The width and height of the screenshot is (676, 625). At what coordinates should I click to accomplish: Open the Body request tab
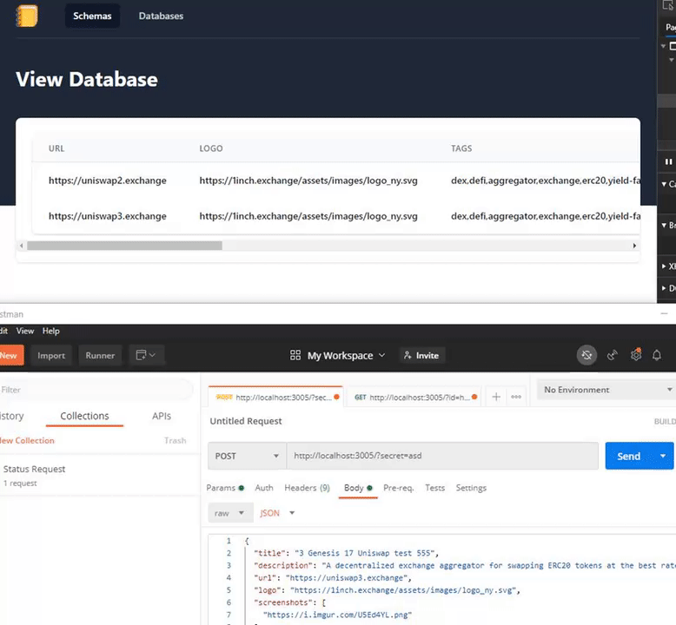(358, 488)
